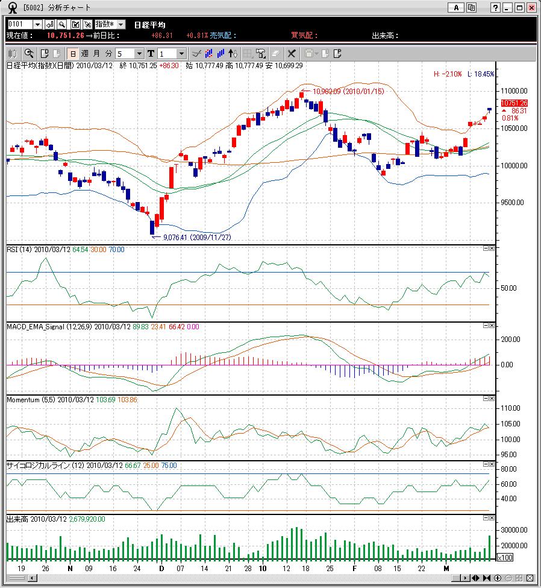Click the candlestick chart type icon in the toolbar

13,54
